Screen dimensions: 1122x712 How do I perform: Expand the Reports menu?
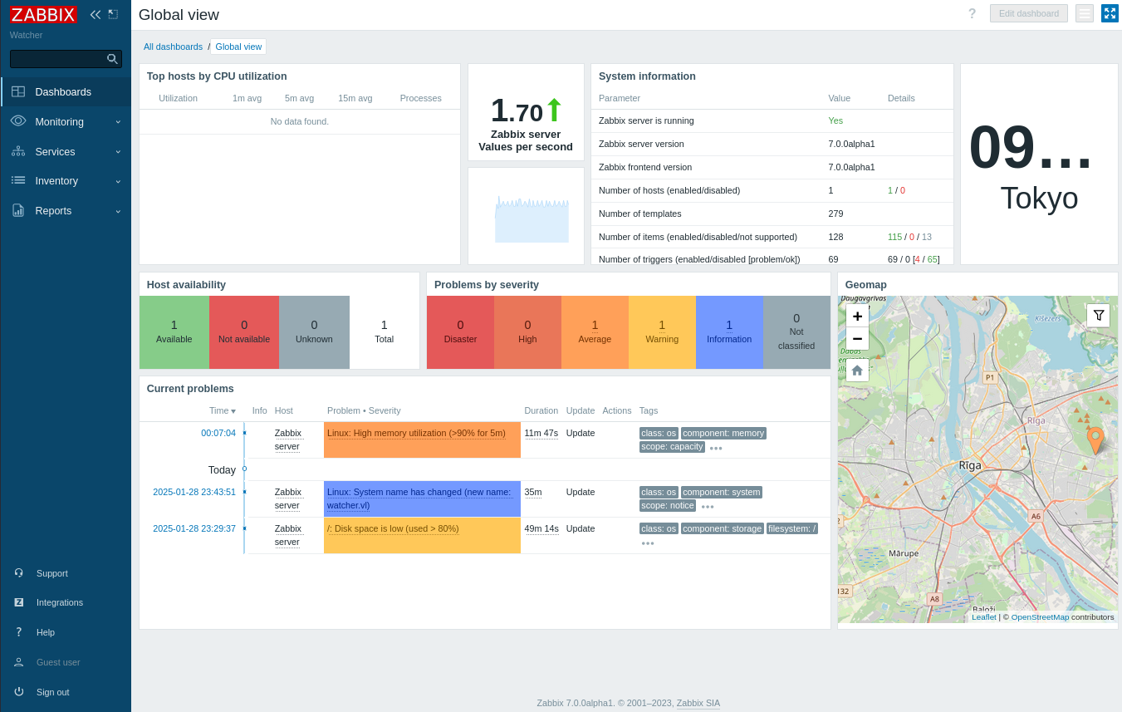(x=66, y=211)
